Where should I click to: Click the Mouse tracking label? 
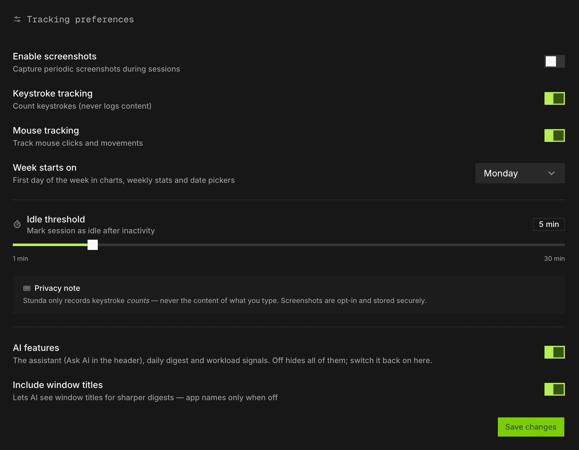46,130
